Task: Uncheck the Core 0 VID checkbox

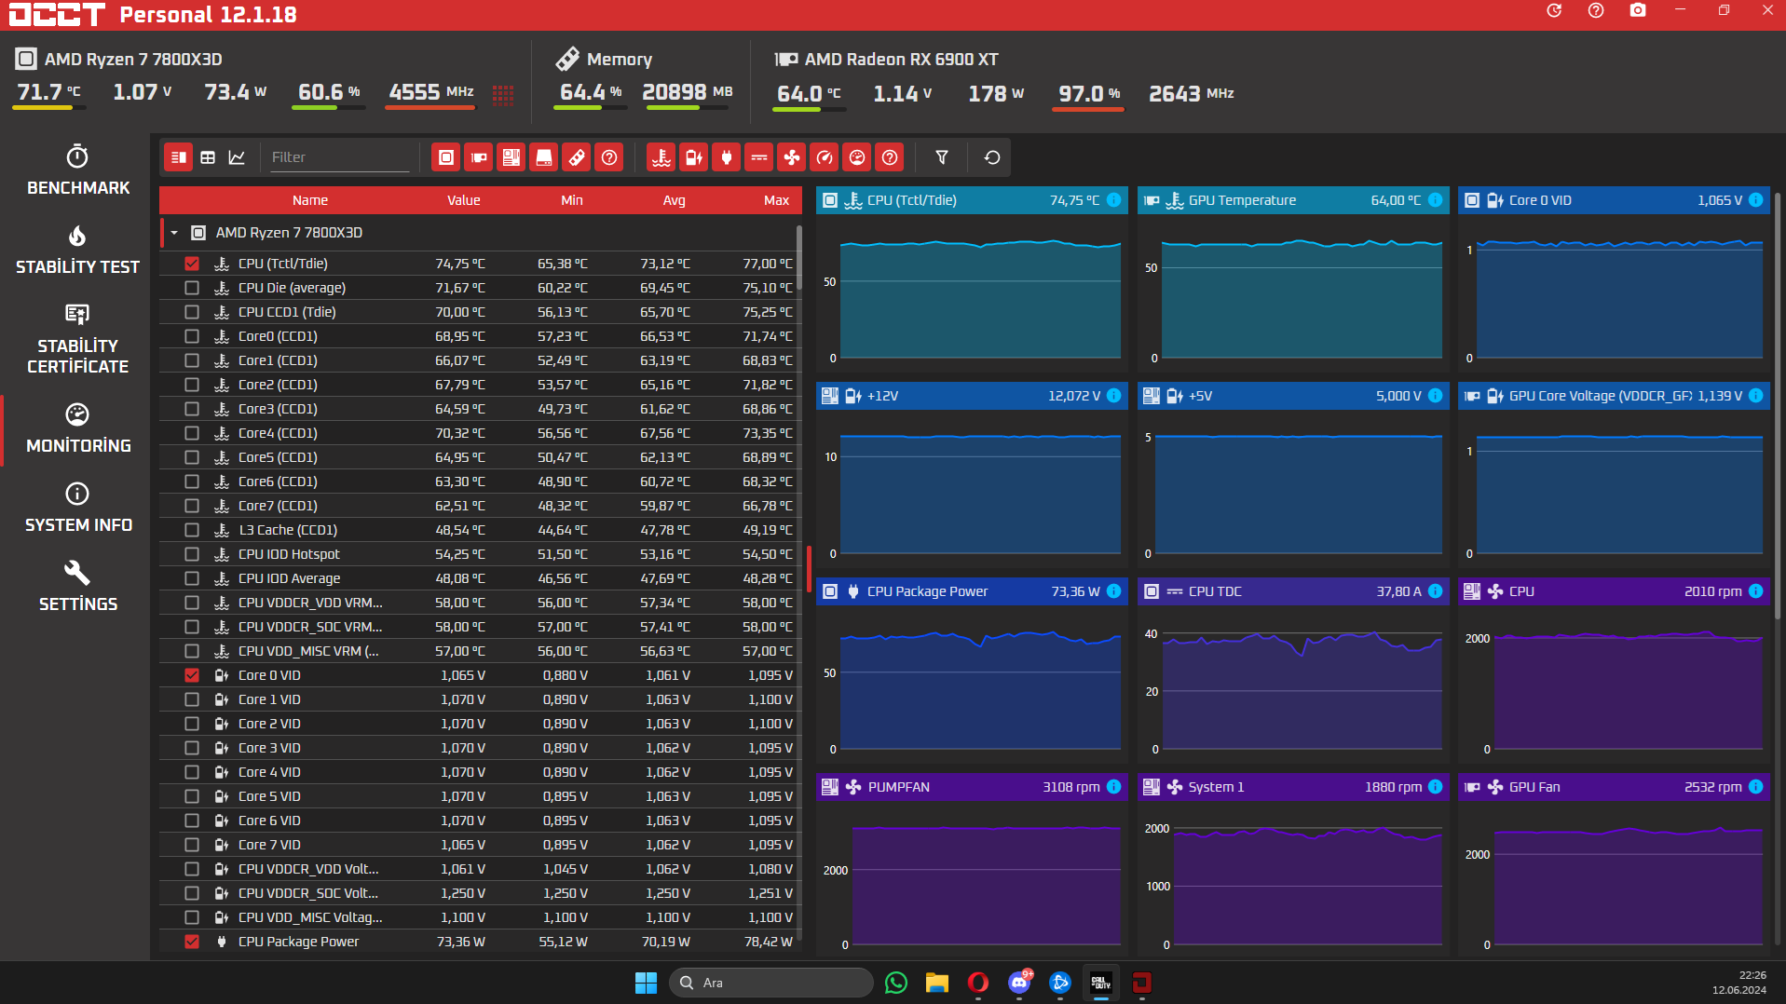Action: 192,675
